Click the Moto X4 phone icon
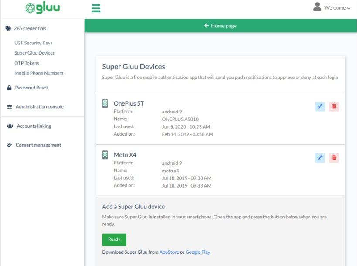Image resolution: width=357 pixels, height=266 pixels. pyautogui.click(x=105, y=155)
